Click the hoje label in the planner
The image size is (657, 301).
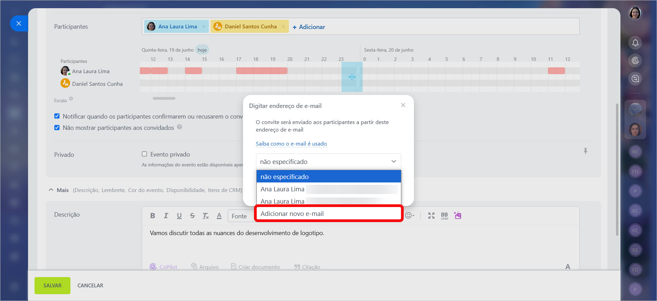[x=202, y=50]
